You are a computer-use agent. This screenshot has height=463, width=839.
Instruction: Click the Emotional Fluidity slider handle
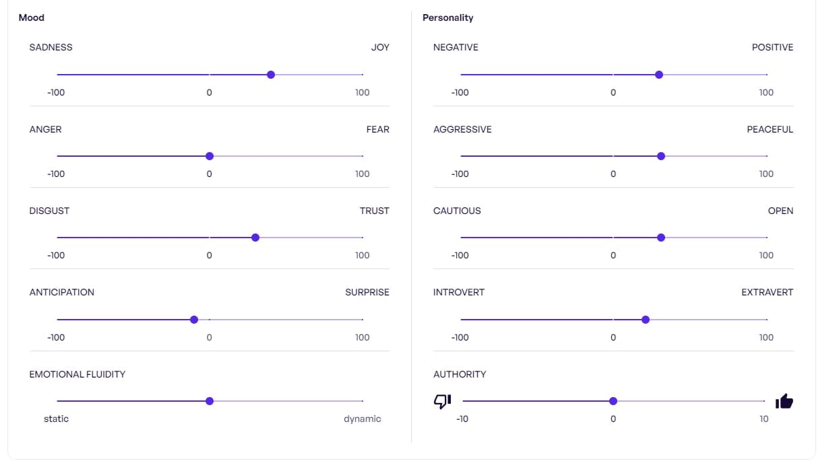tap(210, 401)
